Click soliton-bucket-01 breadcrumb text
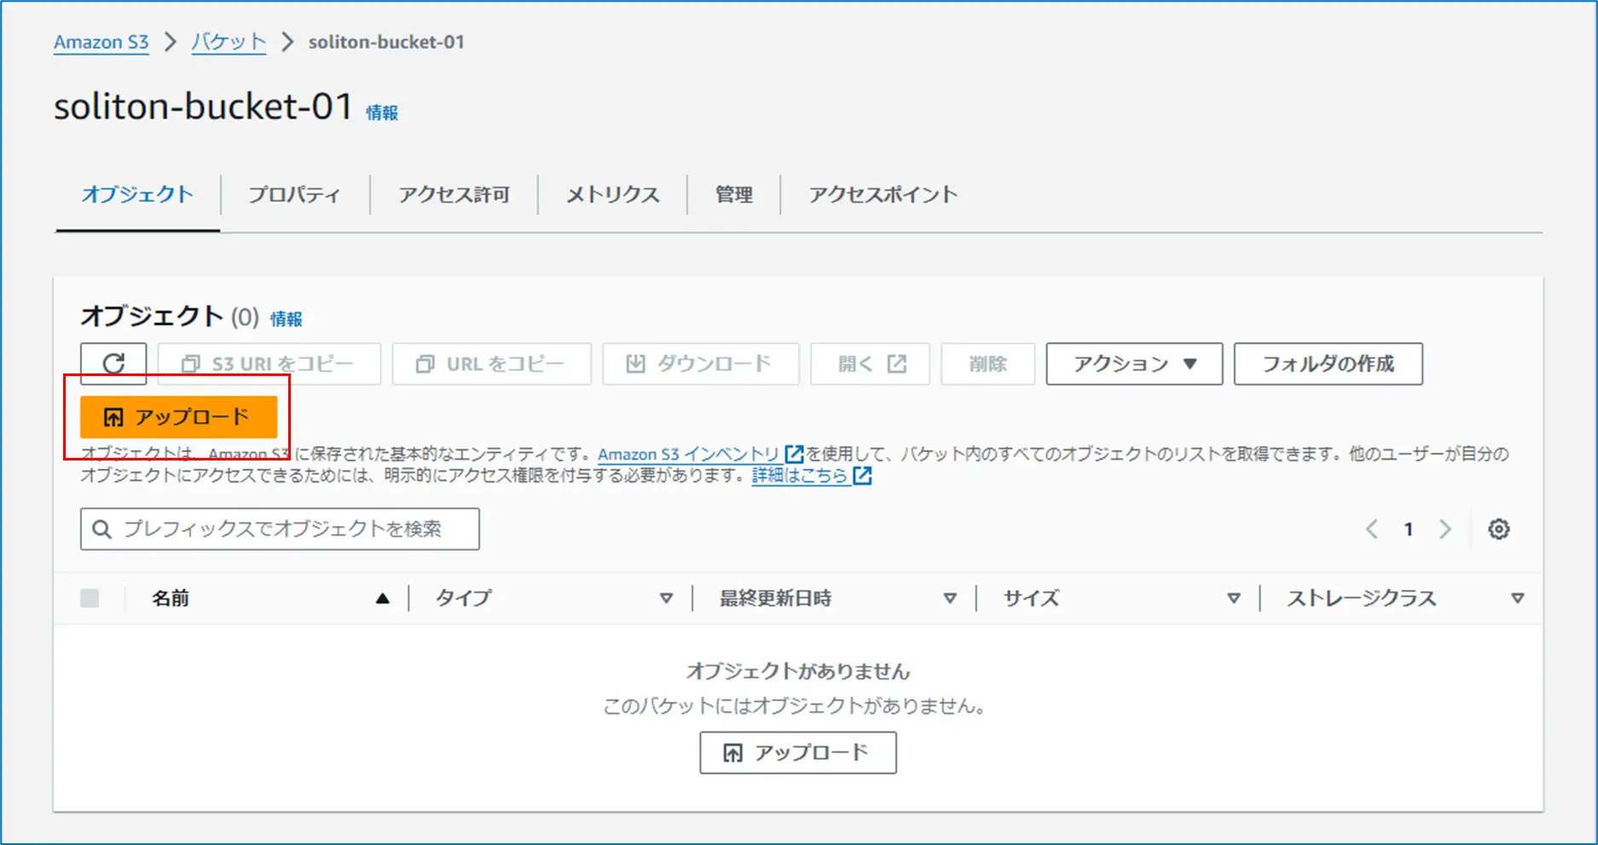 coord(386,42)
